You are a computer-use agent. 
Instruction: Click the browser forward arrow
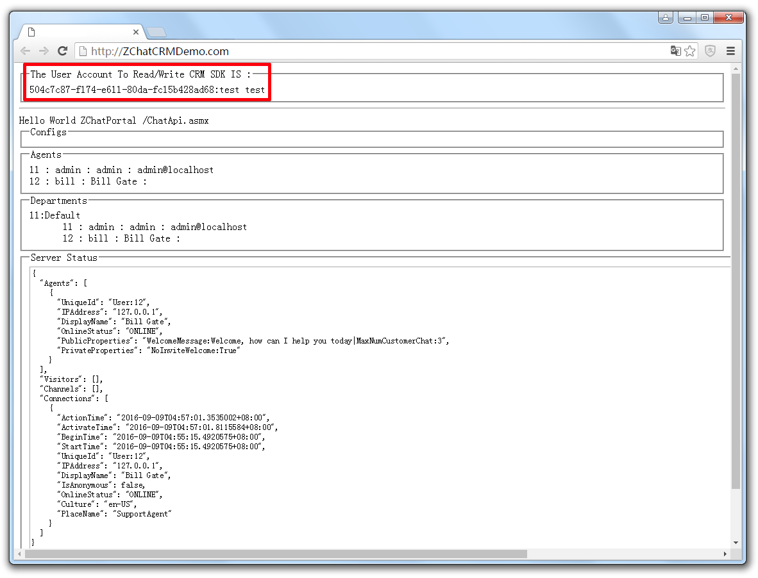[x=44, y=51]
